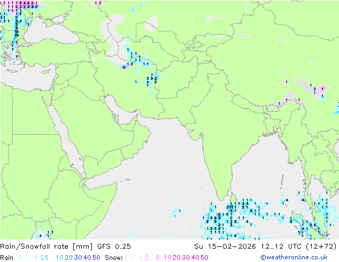
Task: Click the snow legend value 10
Action: (167, 258)
